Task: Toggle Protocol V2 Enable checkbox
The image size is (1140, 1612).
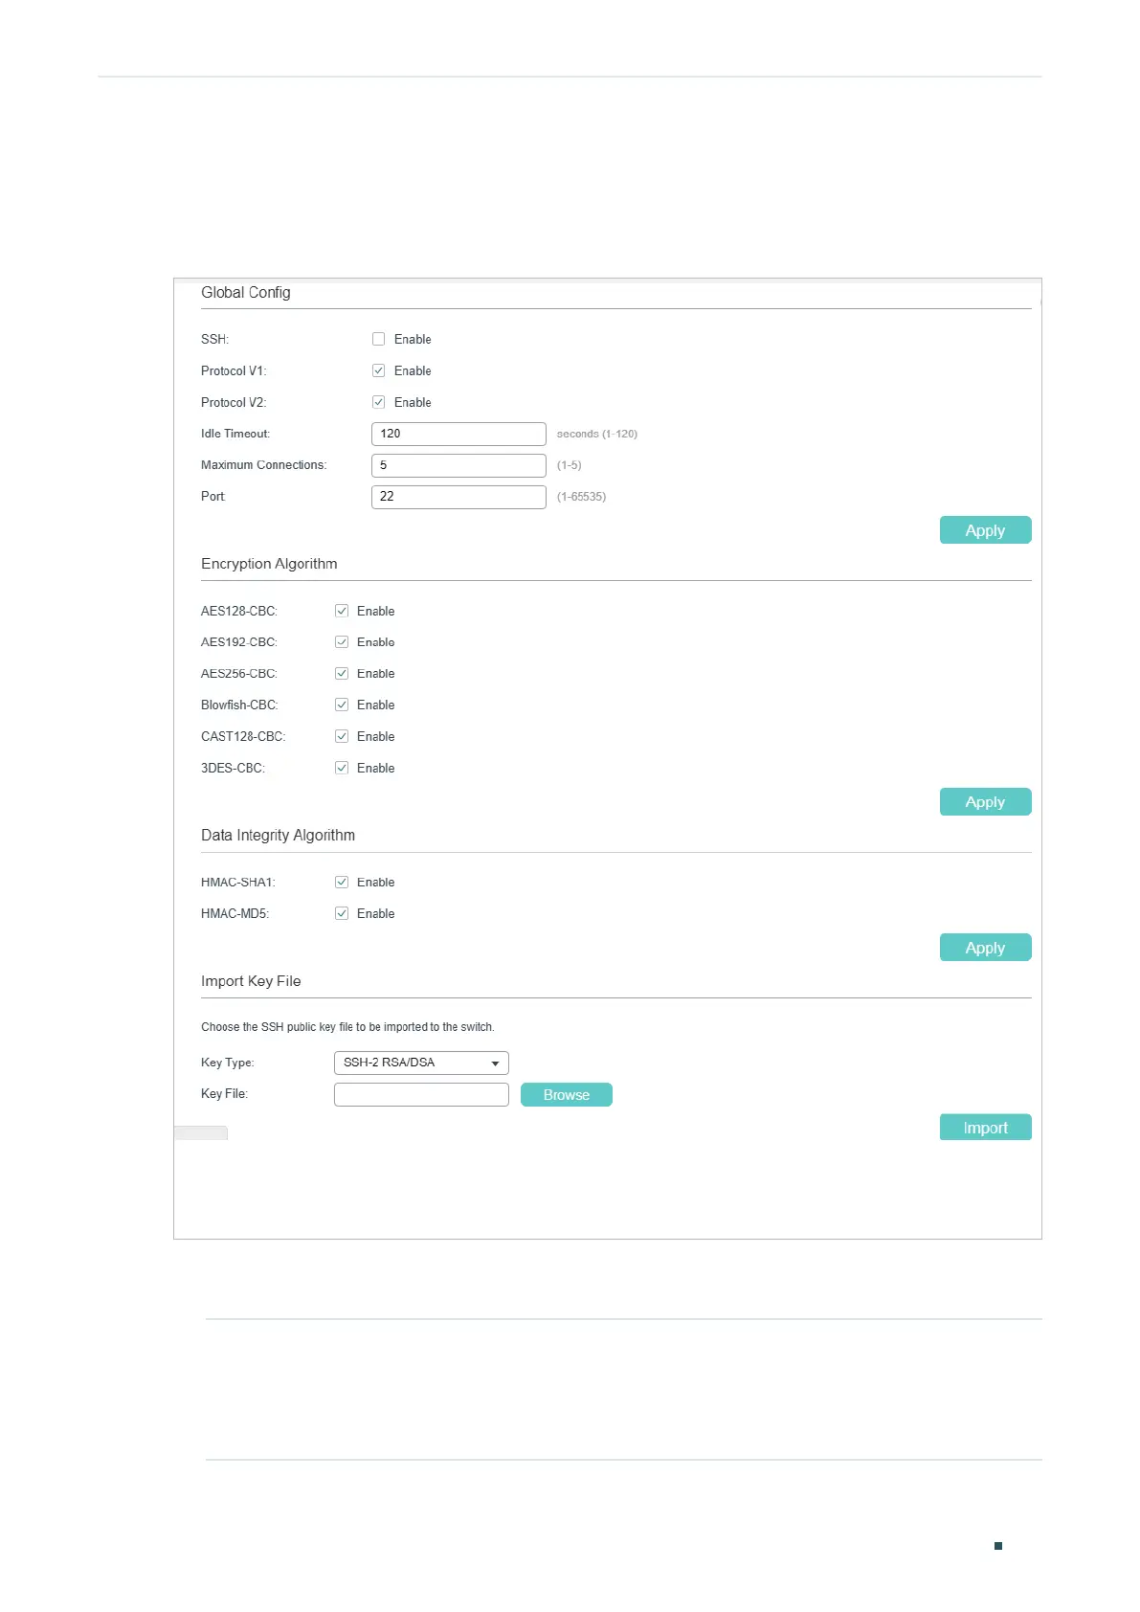Action: pyautogui.click(x=379, y=402)
